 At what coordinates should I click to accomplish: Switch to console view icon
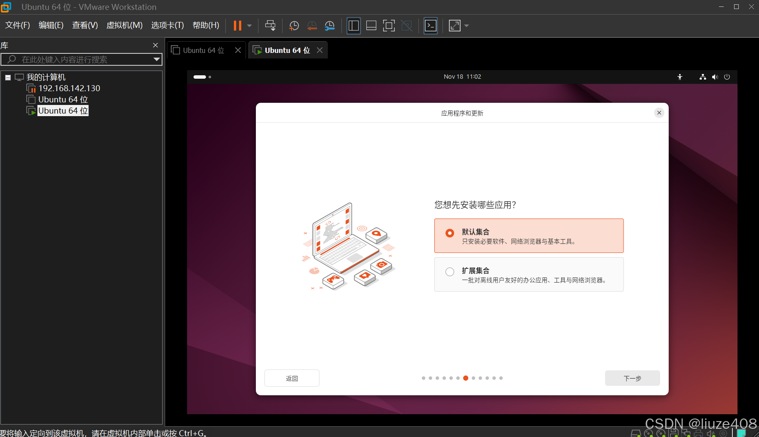[x=431, y=26]
